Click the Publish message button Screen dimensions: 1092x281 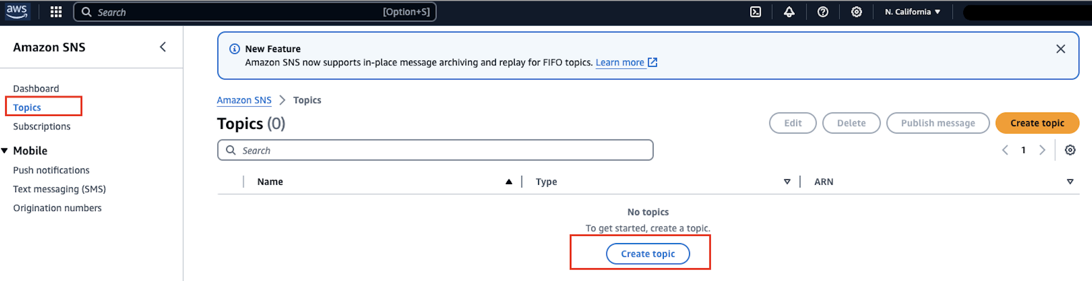(x=938, y=123)
